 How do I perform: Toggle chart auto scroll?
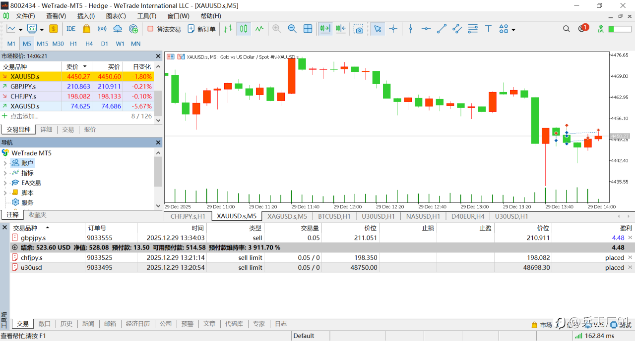click(325, 29)
